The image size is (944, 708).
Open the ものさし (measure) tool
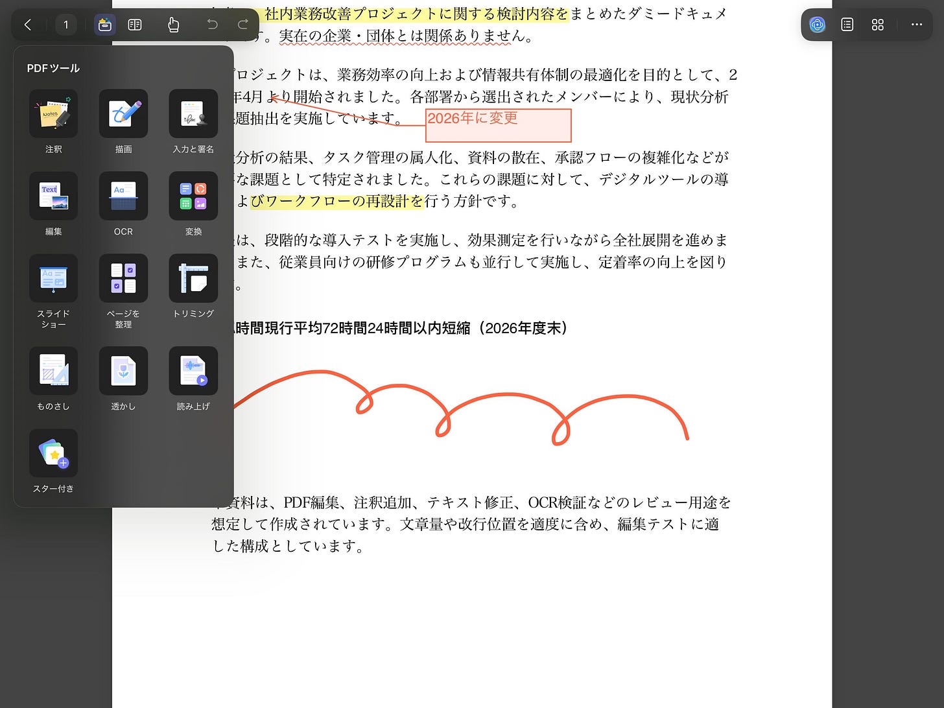coord(53,370)
